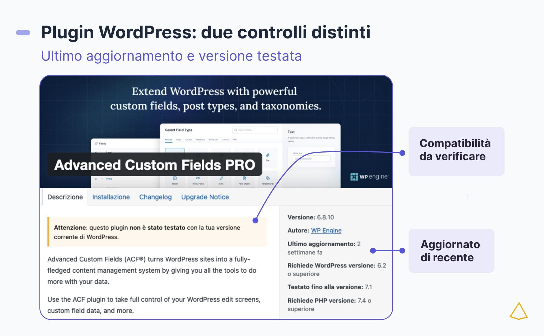The height and width of the screenshot is (336, 544).
Task: Click the paragraph starting 'Use the ACF plugin'
Action: point(154,305)
